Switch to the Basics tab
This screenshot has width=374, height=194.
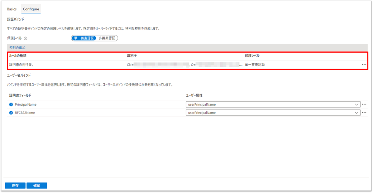tap(12, 9)
